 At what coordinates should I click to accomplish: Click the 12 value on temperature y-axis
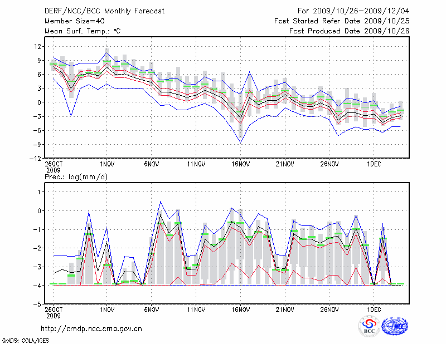coord(37,46)
